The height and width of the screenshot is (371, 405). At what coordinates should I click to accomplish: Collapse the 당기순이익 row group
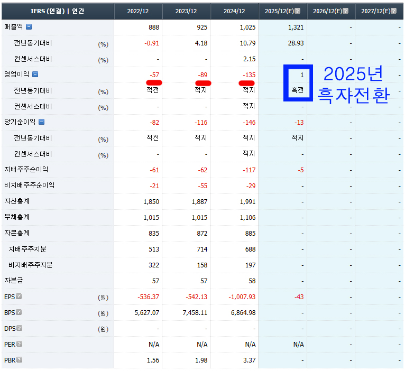point(42,122)
